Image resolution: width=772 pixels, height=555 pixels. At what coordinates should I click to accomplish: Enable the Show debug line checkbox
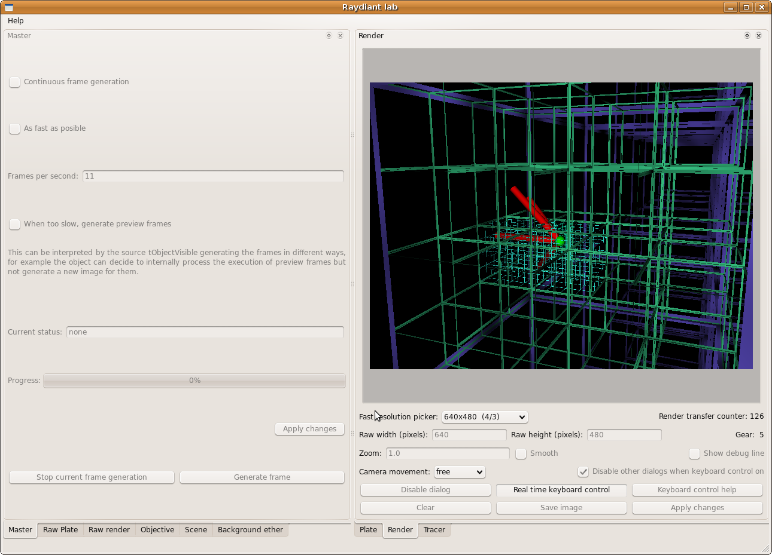pos(694,453)
